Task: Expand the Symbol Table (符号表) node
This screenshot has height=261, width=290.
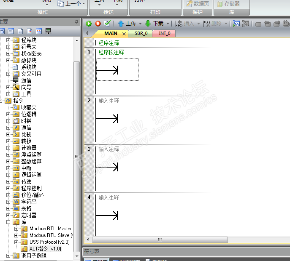Action: [x=8, y=47]
